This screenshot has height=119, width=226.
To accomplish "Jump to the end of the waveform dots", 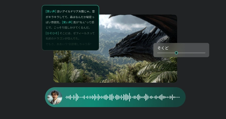I will click(179, 97).
